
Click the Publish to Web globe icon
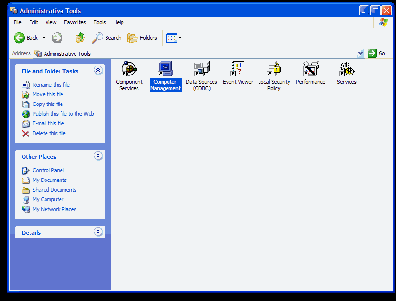pyautogui.click(x=26, y=114)
